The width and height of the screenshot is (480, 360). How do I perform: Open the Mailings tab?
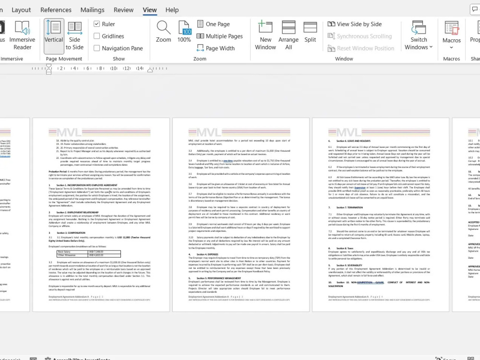coord(93,10)
